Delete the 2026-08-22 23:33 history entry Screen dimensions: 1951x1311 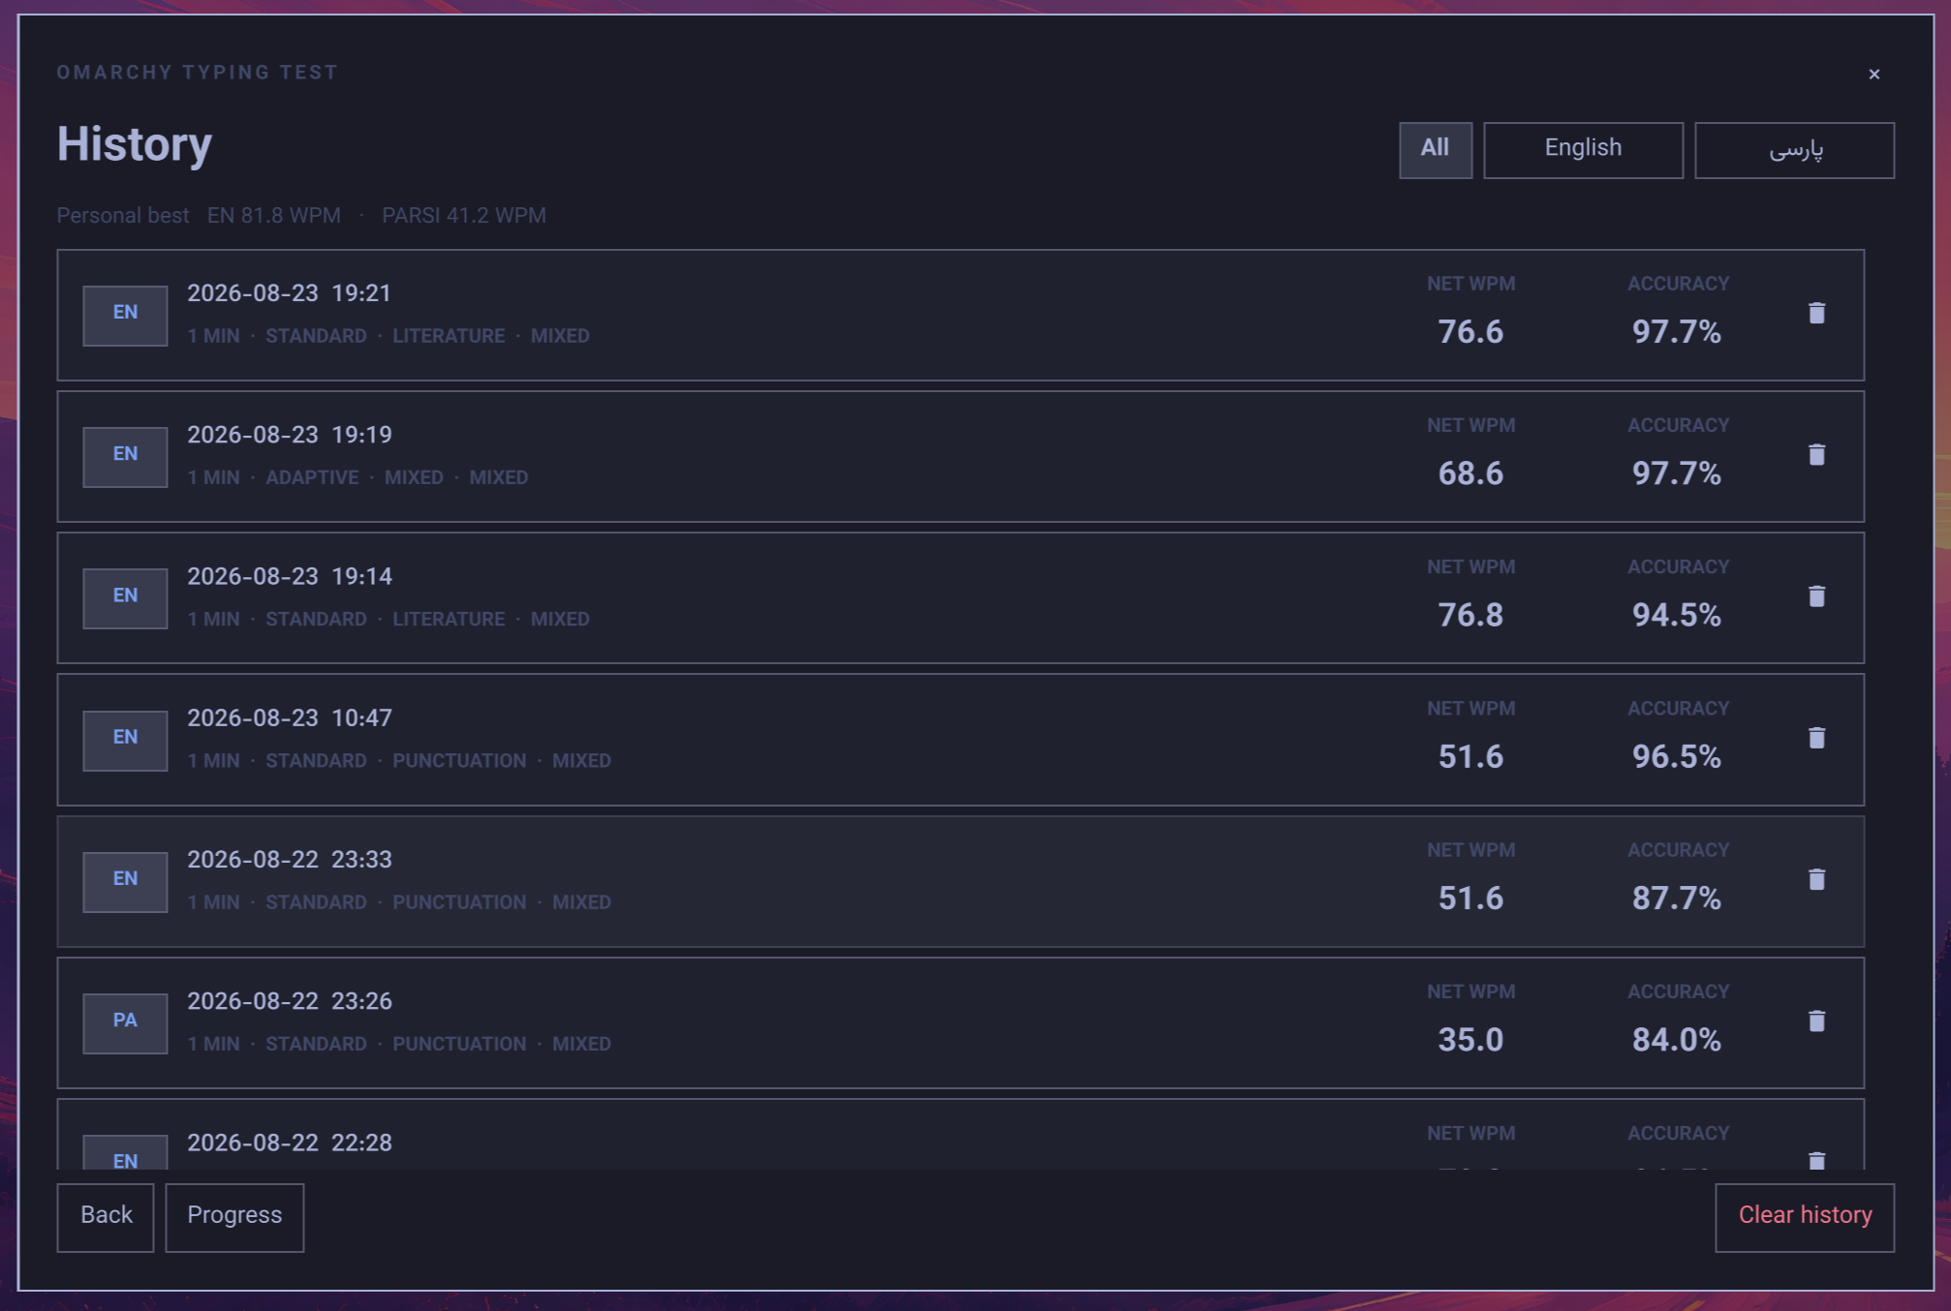click(x=1816, y=879)
